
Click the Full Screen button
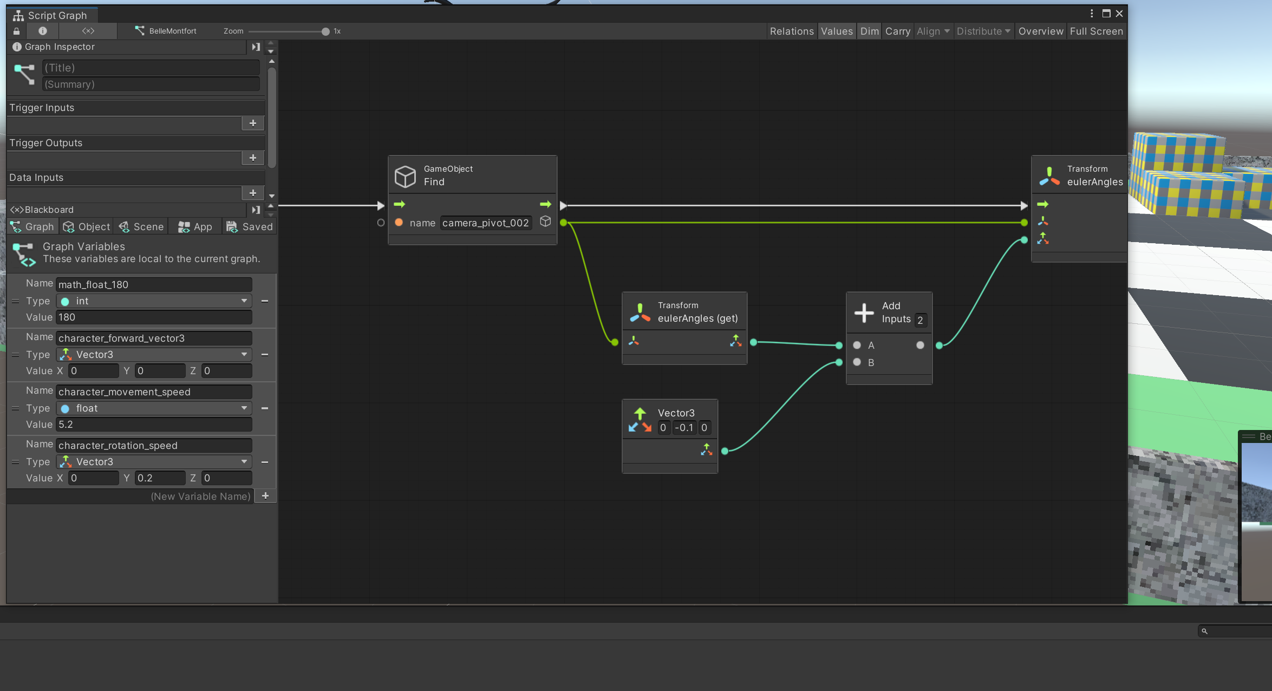coord(1096,31)
